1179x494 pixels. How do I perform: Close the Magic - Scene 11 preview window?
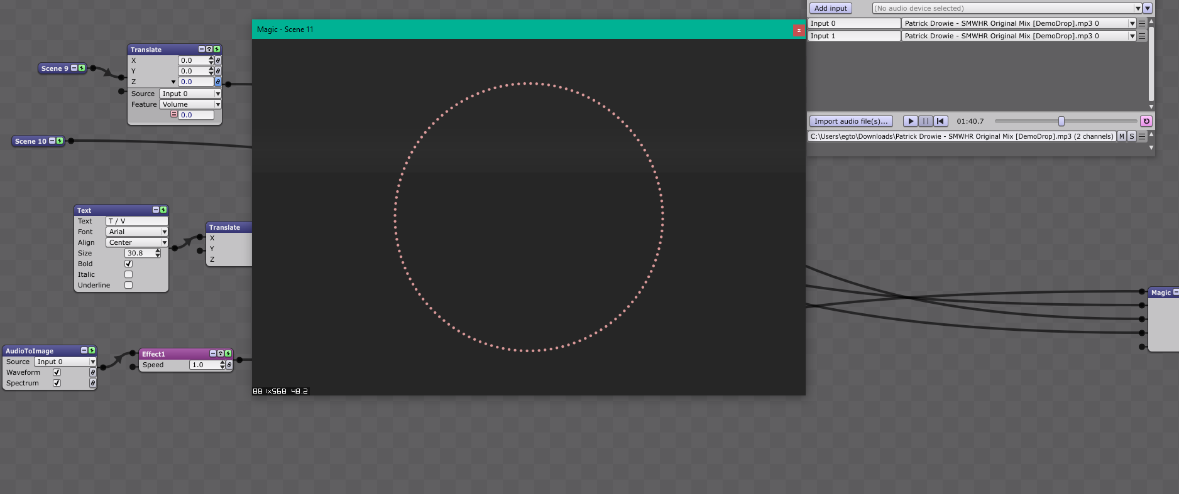pos(799,30)
